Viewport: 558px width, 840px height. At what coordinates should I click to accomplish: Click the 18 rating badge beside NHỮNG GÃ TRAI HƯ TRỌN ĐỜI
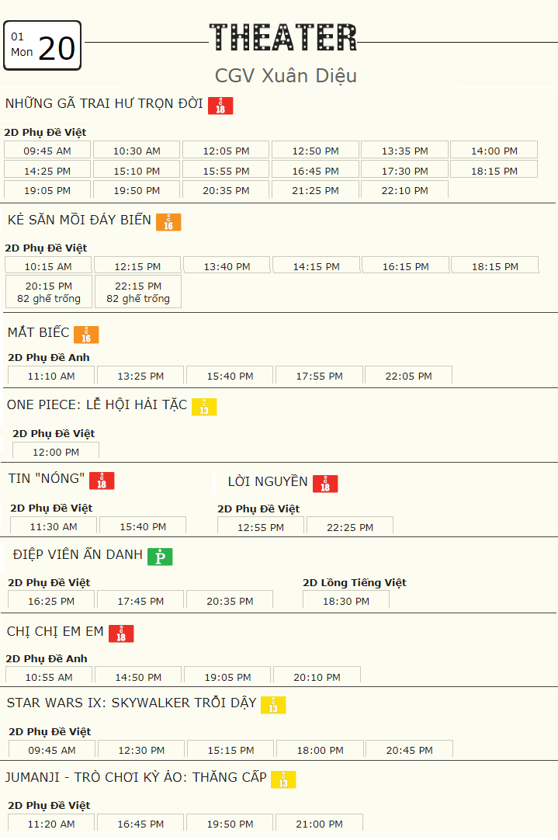220,106
